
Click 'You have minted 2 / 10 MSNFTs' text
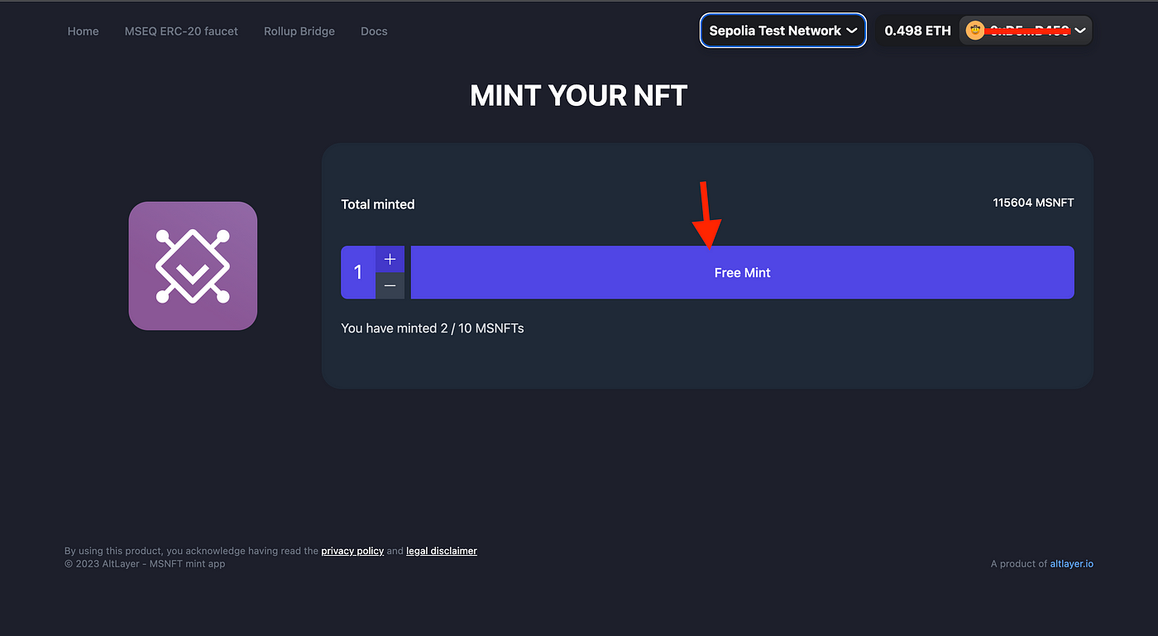point(433,328)
